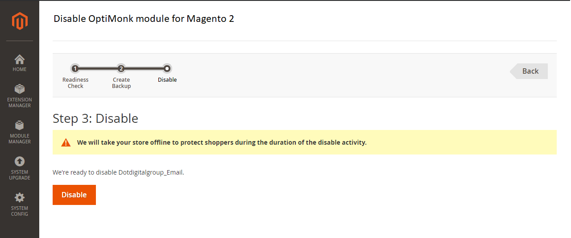The image size is (571, 238).
Task: Click the step 1 circle marker
Action: coord(75,69)
